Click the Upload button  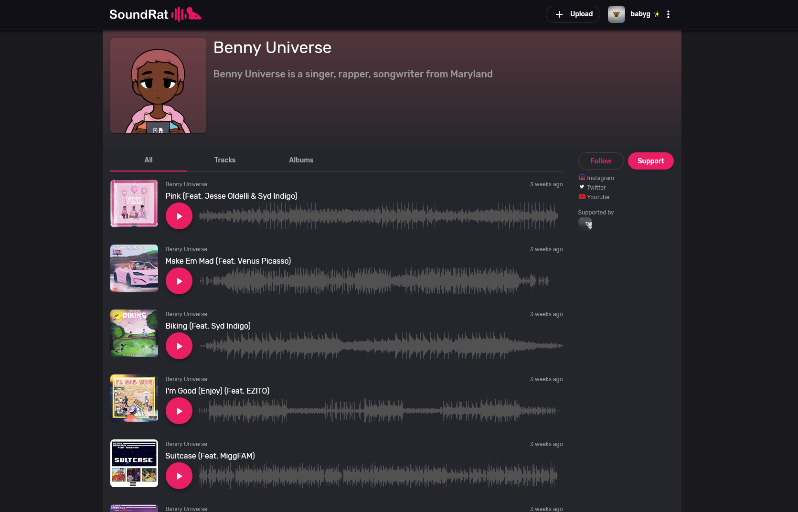tap(573, 14)
